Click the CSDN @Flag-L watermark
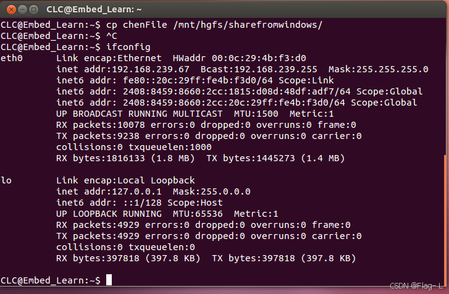The width and height of the screenshot is (449, 294). click(x=416, y=285)
